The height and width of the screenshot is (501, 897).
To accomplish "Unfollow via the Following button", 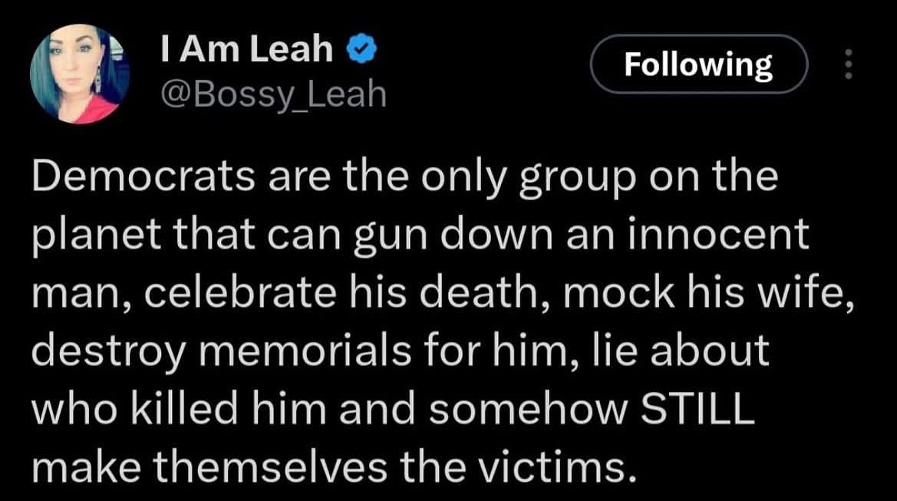I will coord(698,64).
